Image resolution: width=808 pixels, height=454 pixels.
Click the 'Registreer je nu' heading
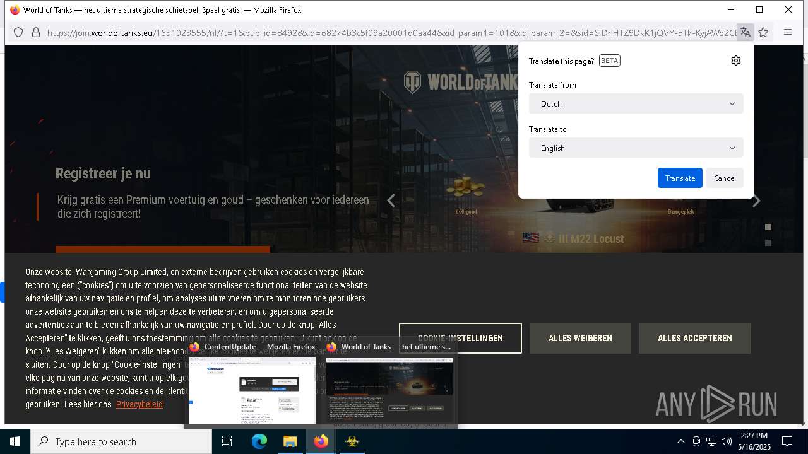(x=103, y=173)
